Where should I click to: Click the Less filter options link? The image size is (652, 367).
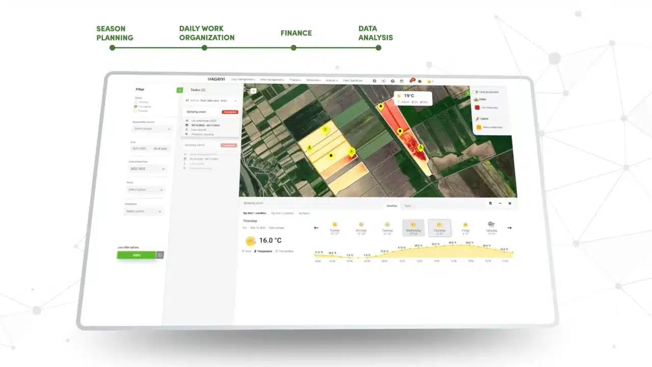click(127, 247)
